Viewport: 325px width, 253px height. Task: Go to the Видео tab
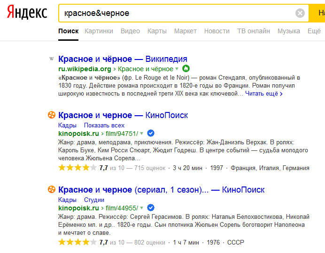tap(130, 31)
